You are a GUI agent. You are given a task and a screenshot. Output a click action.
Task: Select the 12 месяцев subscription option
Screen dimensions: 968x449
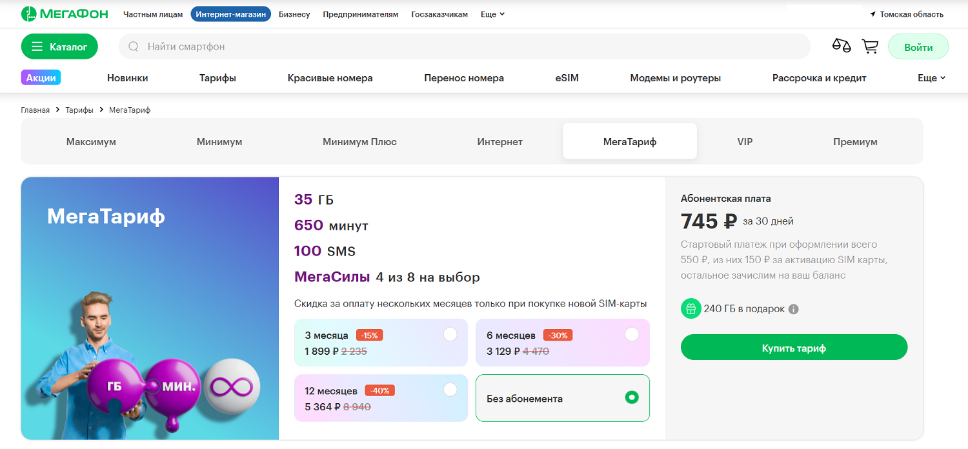pyautogui.click(x=381, y=398)
